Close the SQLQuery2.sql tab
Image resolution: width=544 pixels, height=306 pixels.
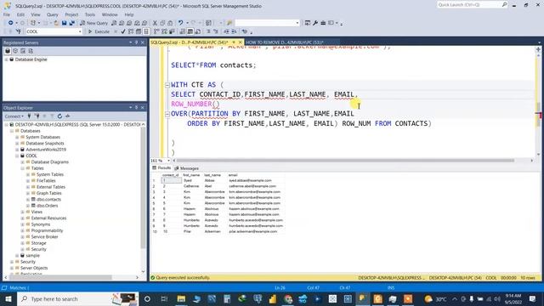pos(240,42)
